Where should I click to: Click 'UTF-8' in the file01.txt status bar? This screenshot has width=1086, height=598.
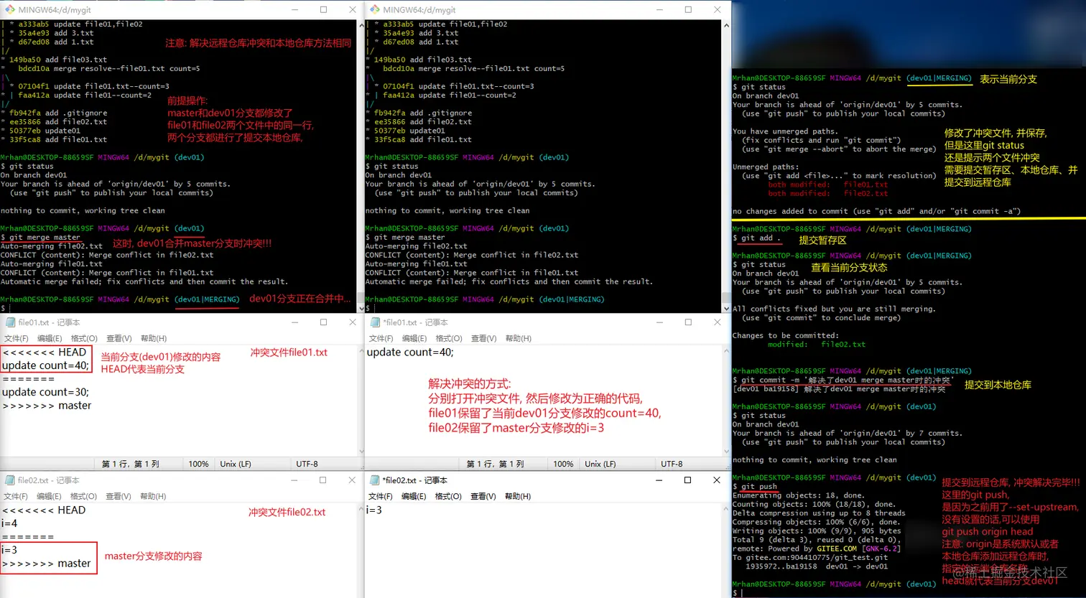pos(307,464)
